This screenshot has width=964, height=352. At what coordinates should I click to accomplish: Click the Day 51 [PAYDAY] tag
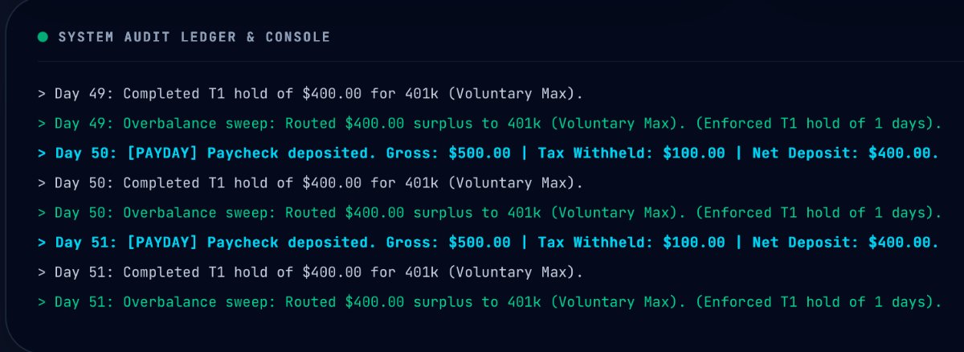[163, 243]
